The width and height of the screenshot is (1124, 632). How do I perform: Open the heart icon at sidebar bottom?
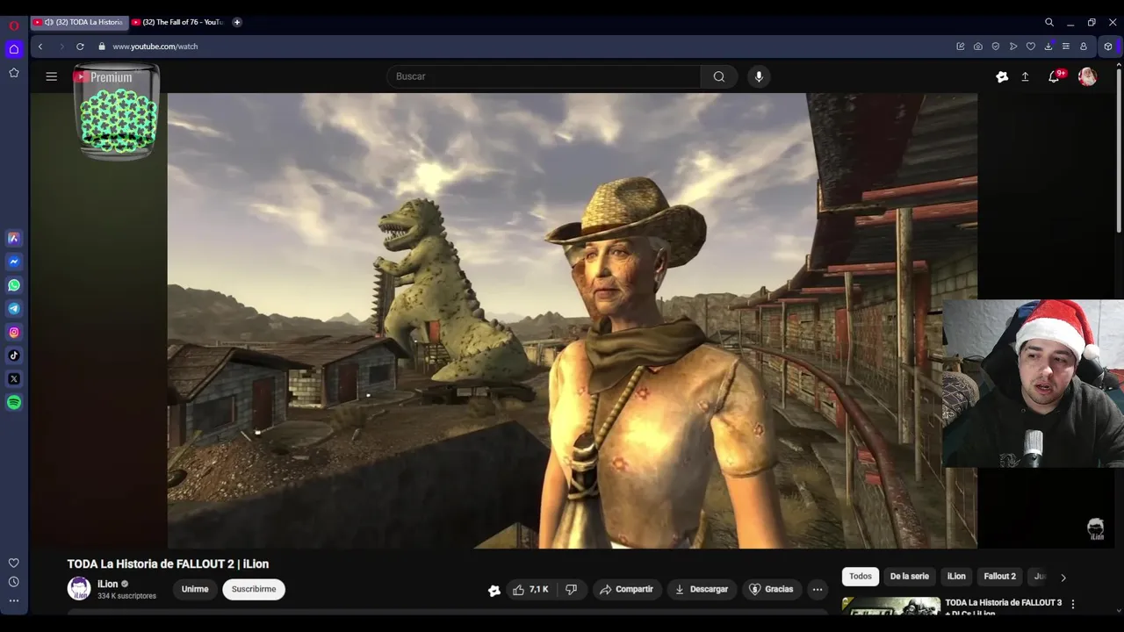pos(14,563)
